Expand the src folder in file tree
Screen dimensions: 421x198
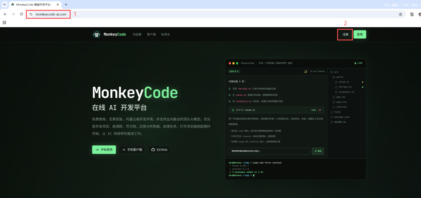[x=334, y=72]
